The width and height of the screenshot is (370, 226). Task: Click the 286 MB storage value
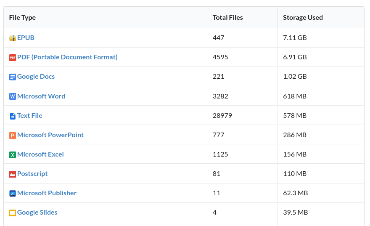point(295,135)
